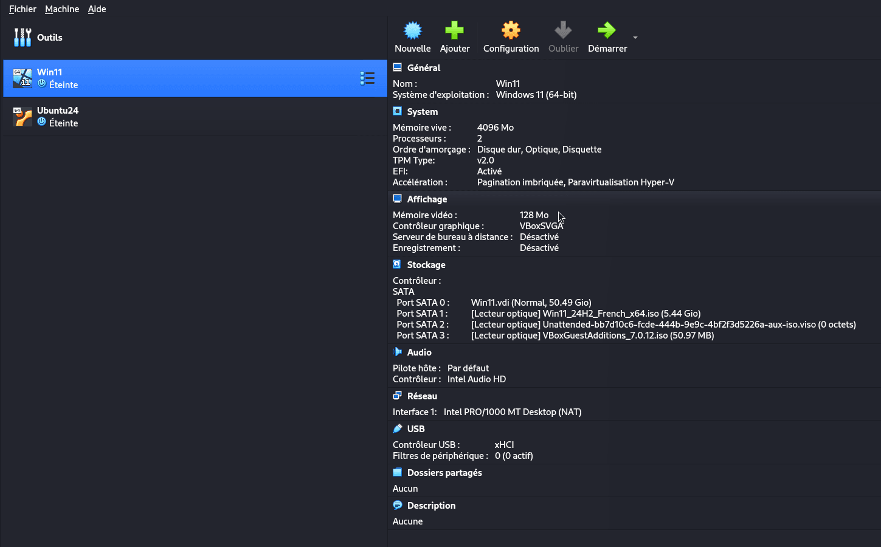Open the Dossiers partagés section header
The height and width of the screenshot is (547, 881).
click(x=444, y=473)
